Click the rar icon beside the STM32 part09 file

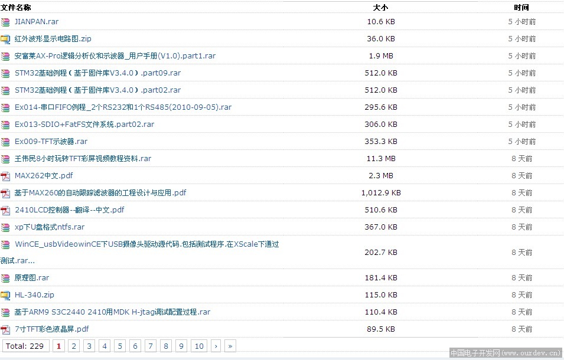tap(5, 74)
